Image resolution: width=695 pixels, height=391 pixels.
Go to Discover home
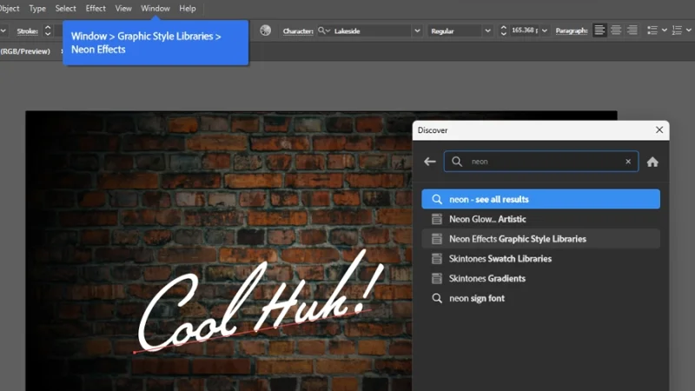(652, 162)
